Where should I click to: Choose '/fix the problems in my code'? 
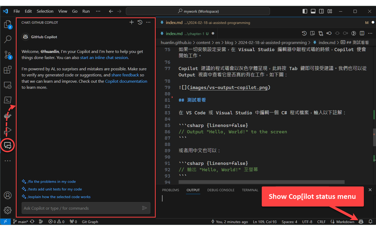pos(51,182)
